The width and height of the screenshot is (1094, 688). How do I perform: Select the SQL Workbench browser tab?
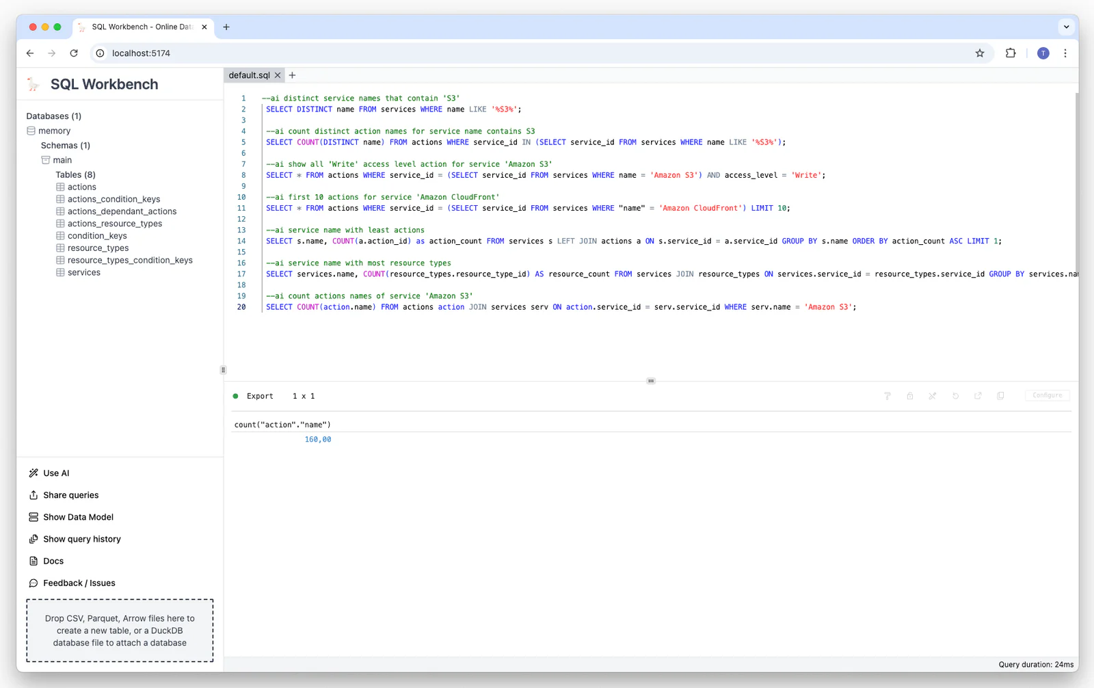coord(142,27)
